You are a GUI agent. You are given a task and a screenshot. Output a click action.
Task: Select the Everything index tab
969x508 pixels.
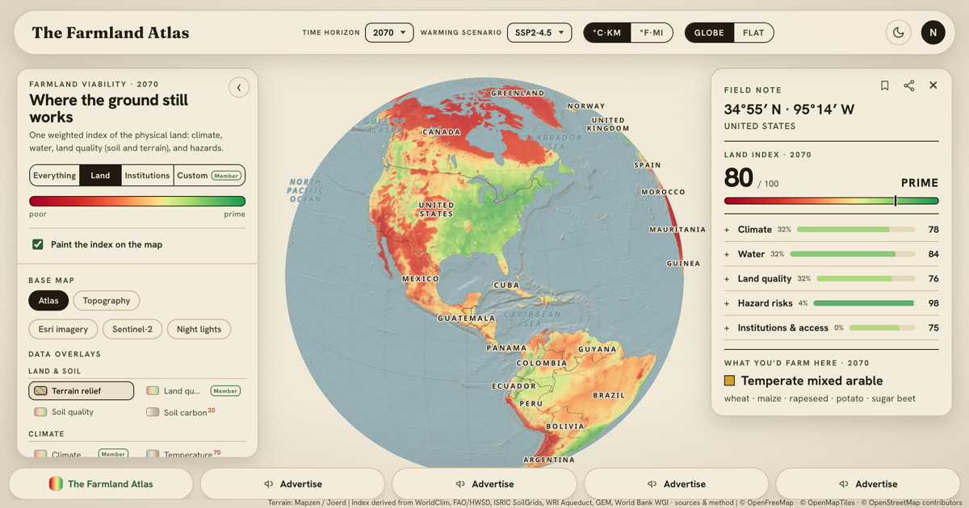click(55, 176)
